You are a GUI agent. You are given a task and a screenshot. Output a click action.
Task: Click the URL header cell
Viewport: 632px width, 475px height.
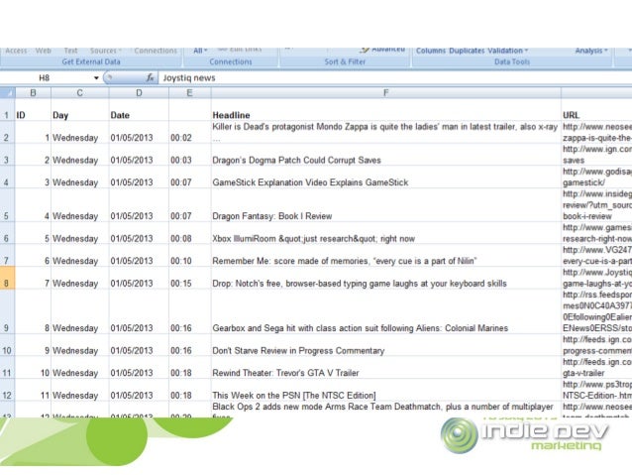pyautogui.click(x=596, y=110)
